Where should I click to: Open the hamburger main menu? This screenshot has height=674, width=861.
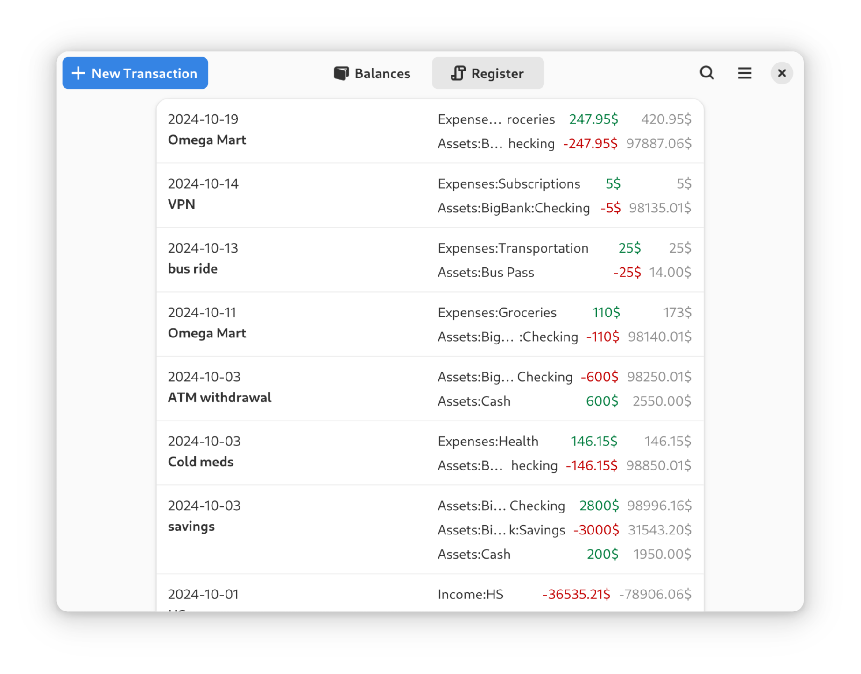click(x=744, y=73)
